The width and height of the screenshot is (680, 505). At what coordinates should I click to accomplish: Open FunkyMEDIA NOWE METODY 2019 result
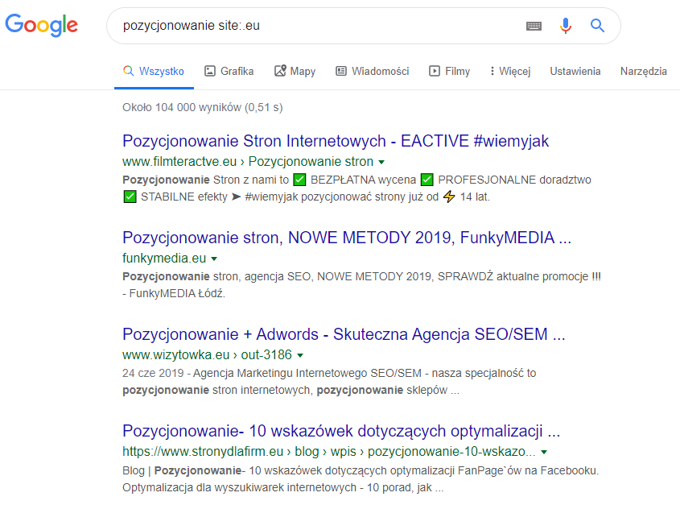[x=347, y=238]
